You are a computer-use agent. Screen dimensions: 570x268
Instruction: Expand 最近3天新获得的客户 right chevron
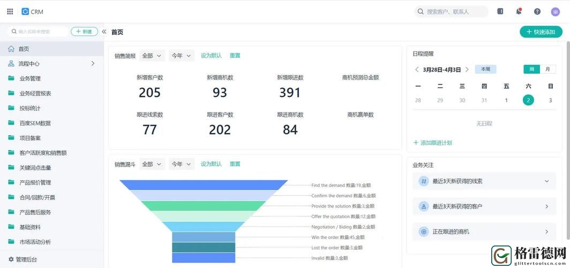click(x=546, y=206)
